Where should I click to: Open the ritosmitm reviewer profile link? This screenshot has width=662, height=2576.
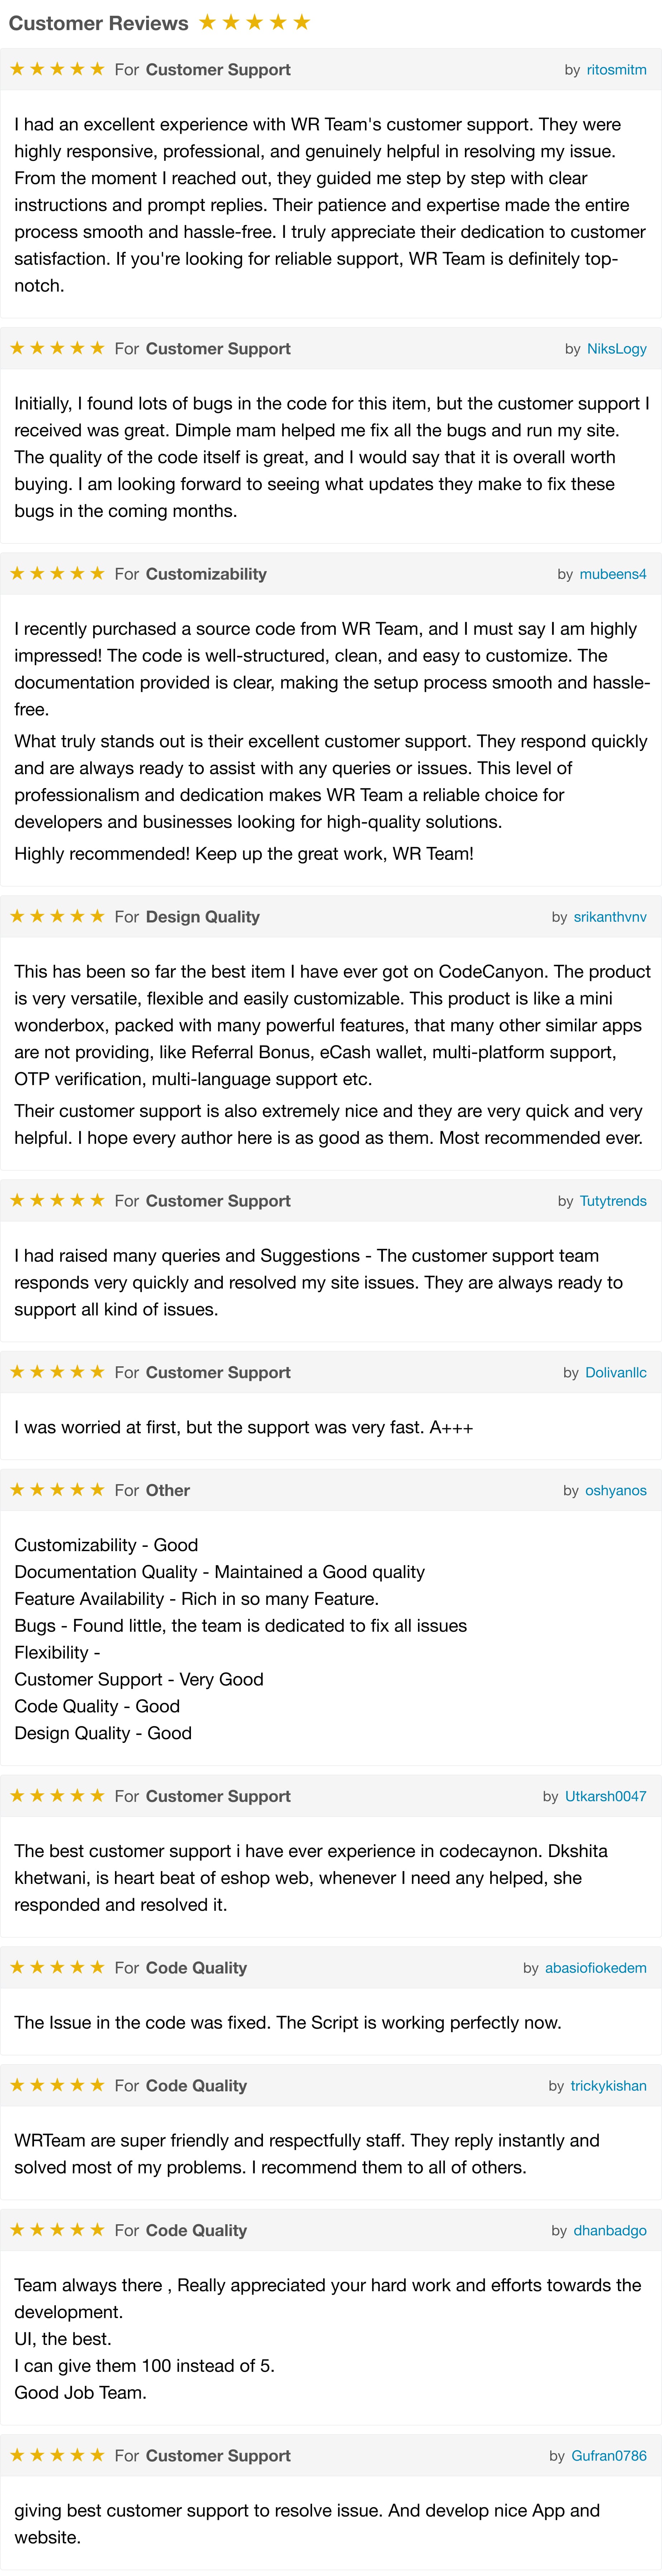616,70
